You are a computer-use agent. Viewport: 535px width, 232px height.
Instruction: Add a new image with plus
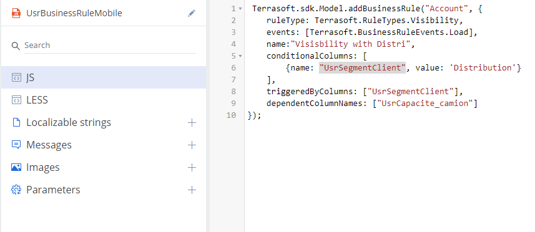point(192,167)
